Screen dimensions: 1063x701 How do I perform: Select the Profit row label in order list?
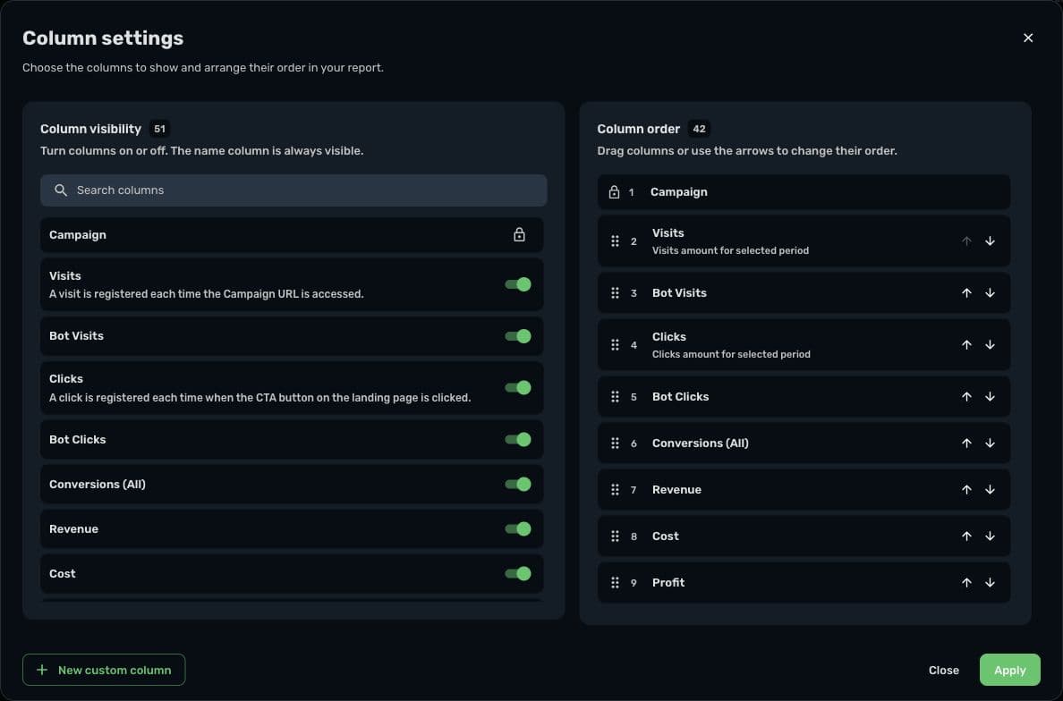[668, 582]
